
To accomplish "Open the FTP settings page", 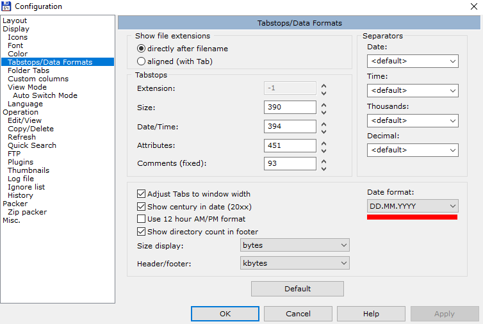I will coord(14,154).
